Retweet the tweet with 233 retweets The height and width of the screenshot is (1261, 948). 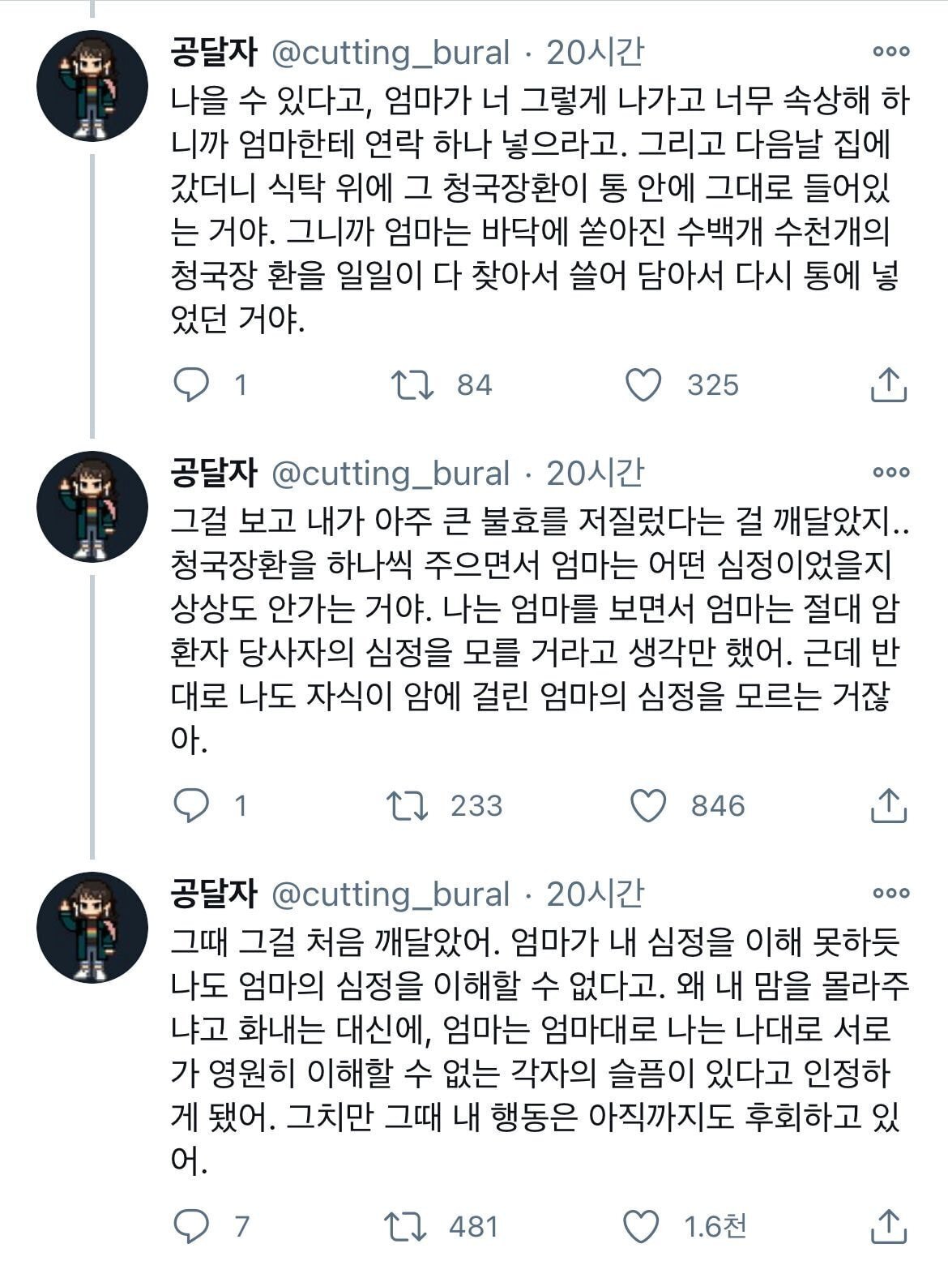(408, 805)
